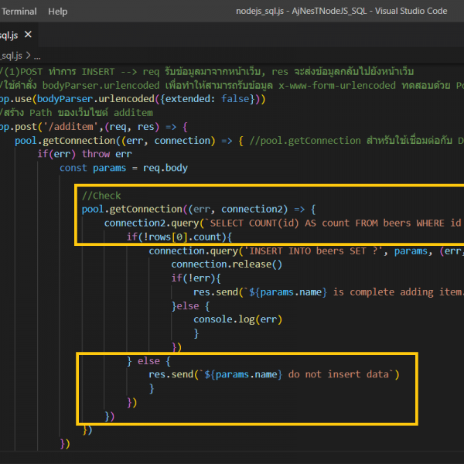Click the _sql.js breadcrumb file name
Image resolution: width=464 pixels, height=464 pixels.
point(12,56)
